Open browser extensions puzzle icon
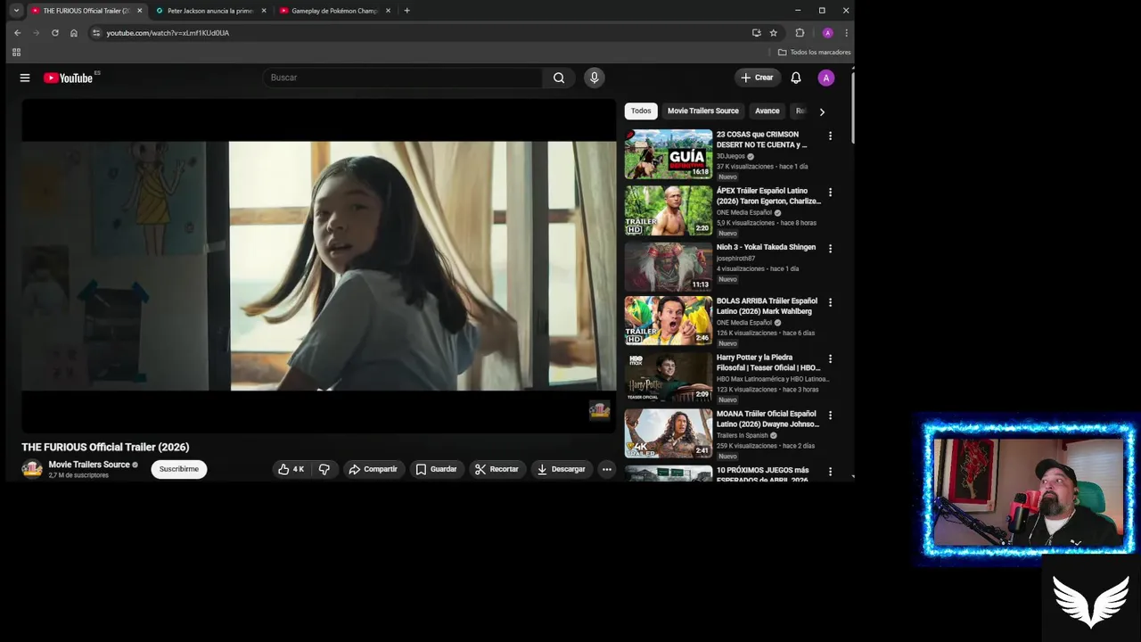 tap(800, 33)
